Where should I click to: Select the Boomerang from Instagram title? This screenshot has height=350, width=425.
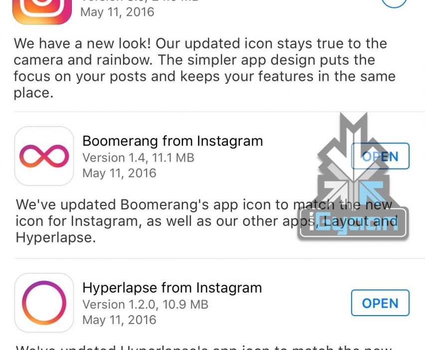point(173,141)
